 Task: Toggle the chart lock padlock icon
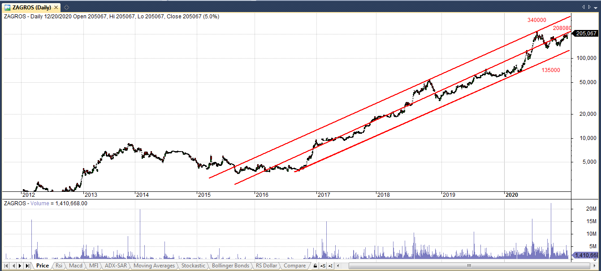(x=315, y=266)
